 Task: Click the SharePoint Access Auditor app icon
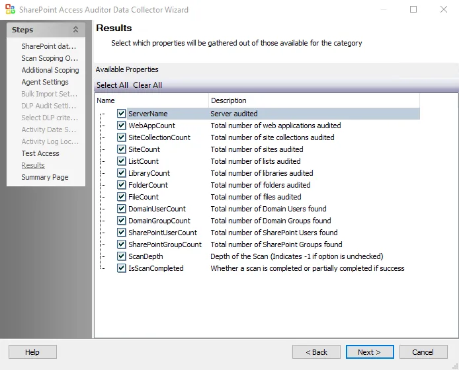tap(10, 9)
